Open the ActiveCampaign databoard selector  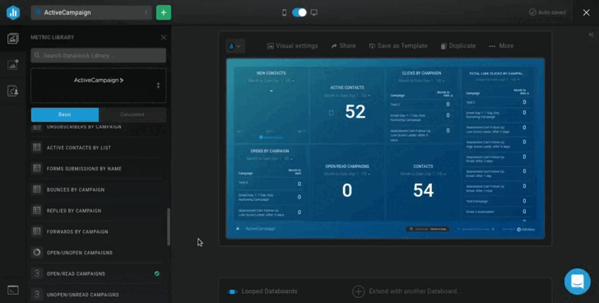(91, 12)
